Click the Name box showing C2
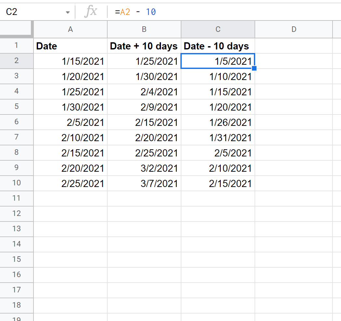Image resolution: width=341 pixels, height=321 pixels. (33, 12)
